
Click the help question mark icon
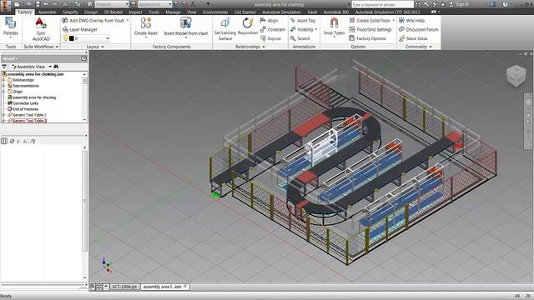(505, 4)
